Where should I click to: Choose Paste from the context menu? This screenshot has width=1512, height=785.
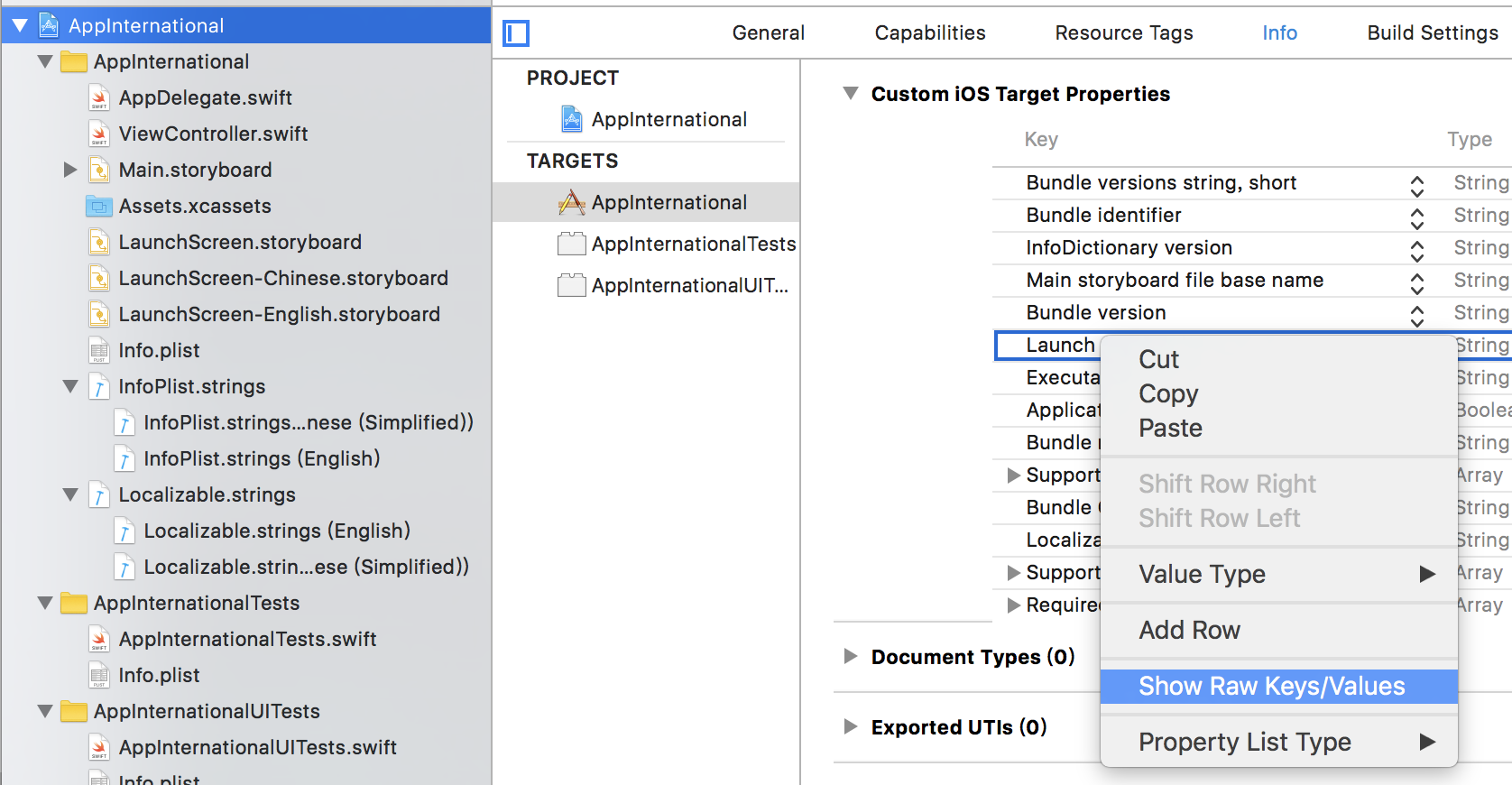pos(1279,428)
